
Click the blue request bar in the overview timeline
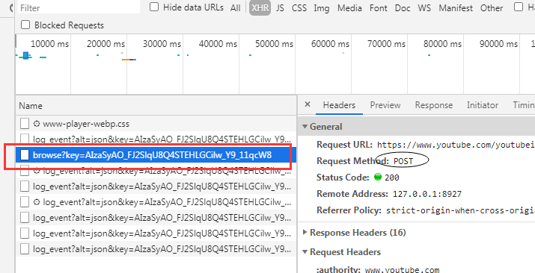tap(25, 55)
